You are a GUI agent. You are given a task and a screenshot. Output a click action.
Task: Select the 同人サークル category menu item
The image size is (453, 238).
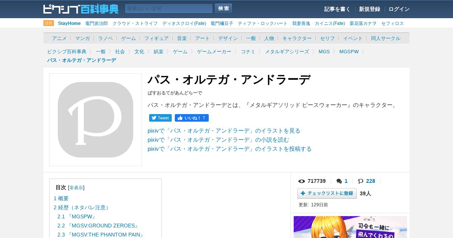point(386,38)
